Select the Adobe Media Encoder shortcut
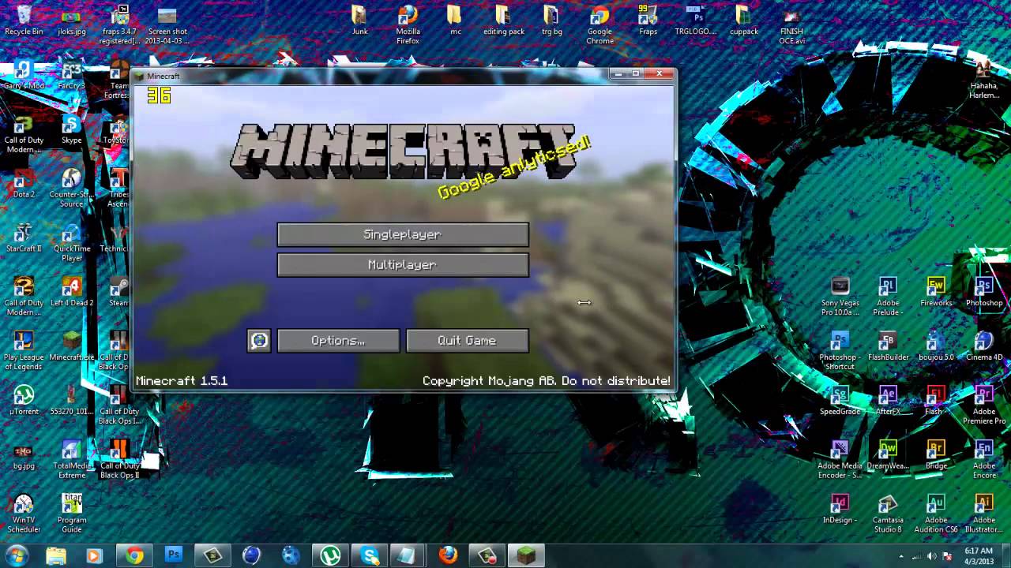 [840, 460]
